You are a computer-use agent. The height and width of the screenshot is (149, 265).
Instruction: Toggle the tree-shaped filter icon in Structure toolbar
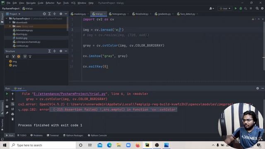click(13, 56)
